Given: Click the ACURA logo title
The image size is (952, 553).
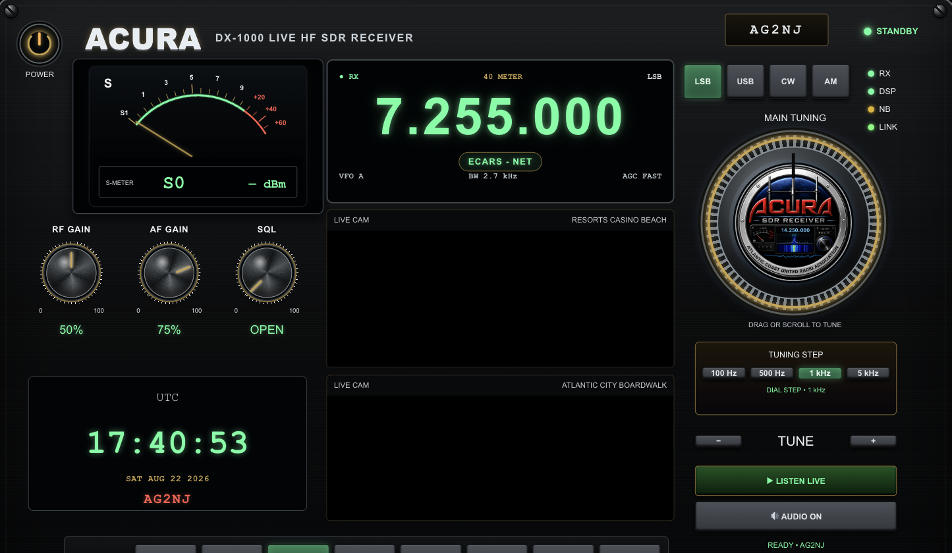Looking at the screenshot, I should 143,39.
